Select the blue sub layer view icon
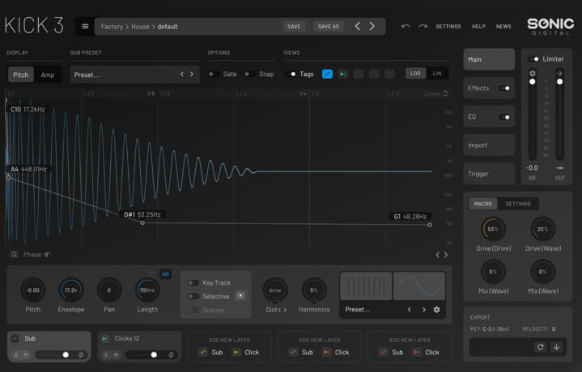Viewport: 582px width, 372px height. click(x=327, y=74)
